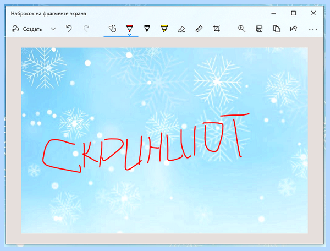The width and height of the screenshot is (330, 251).
Task: Click the snowflake screenshot canvas
Action: (x=164, y=140)
